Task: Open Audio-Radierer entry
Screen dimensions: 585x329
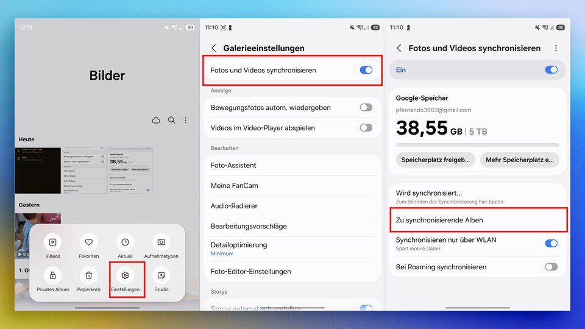Action: tap(292, 206)
